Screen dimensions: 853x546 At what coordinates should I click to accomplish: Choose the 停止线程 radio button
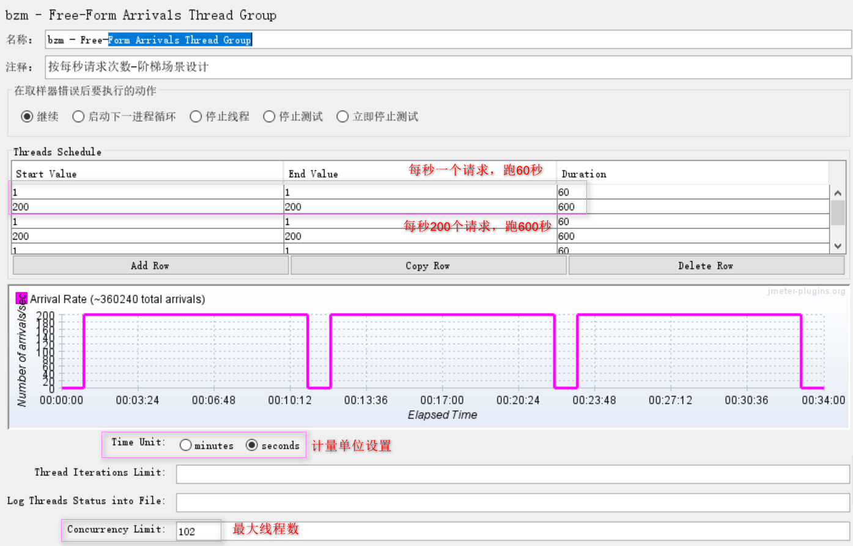[x=196, y=116]
